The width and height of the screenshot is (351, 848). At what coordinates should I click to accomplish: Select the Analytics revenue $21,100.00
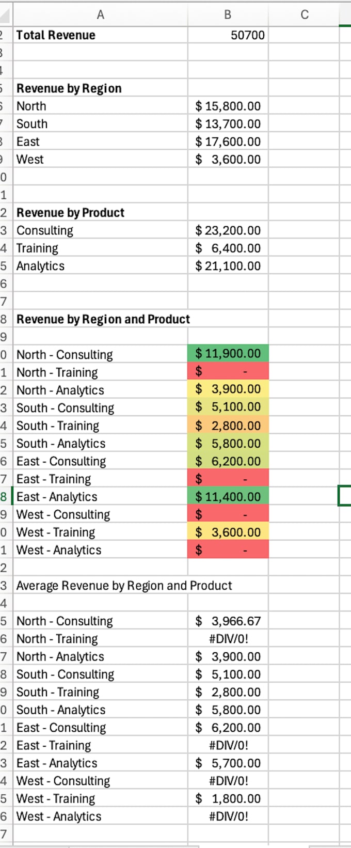(x=228, y=266)
